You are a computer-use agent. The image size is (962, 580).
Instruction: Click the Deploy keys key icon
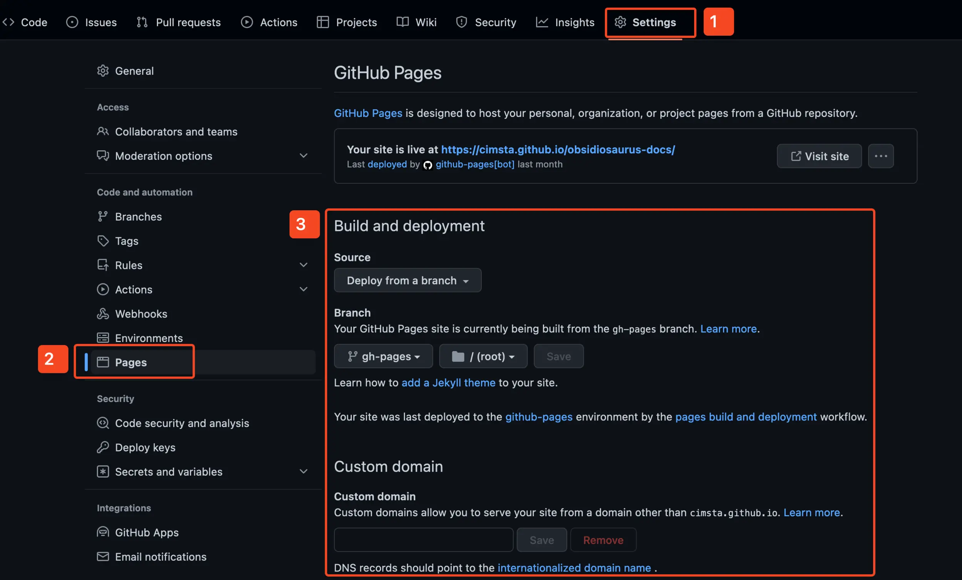click(x=103, y=447)
